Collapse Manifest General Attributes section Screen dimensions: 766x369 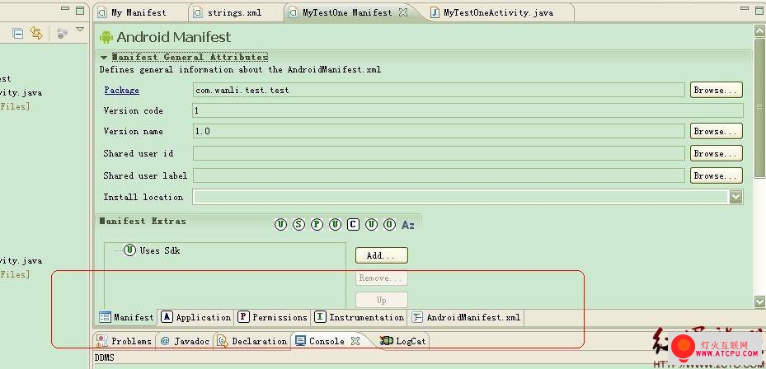(104, 58)
